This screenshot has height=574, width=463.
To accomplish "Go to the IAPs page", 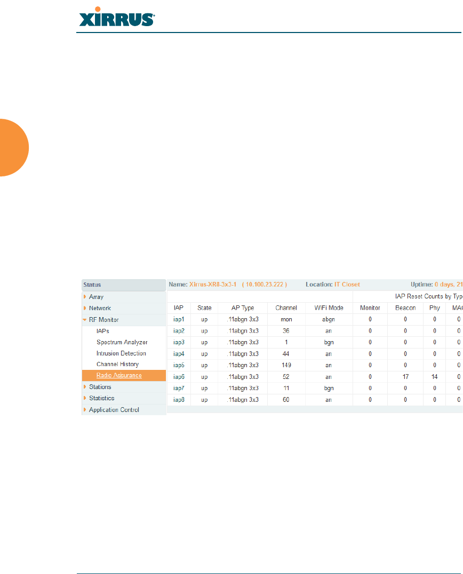I will [103, 331].
